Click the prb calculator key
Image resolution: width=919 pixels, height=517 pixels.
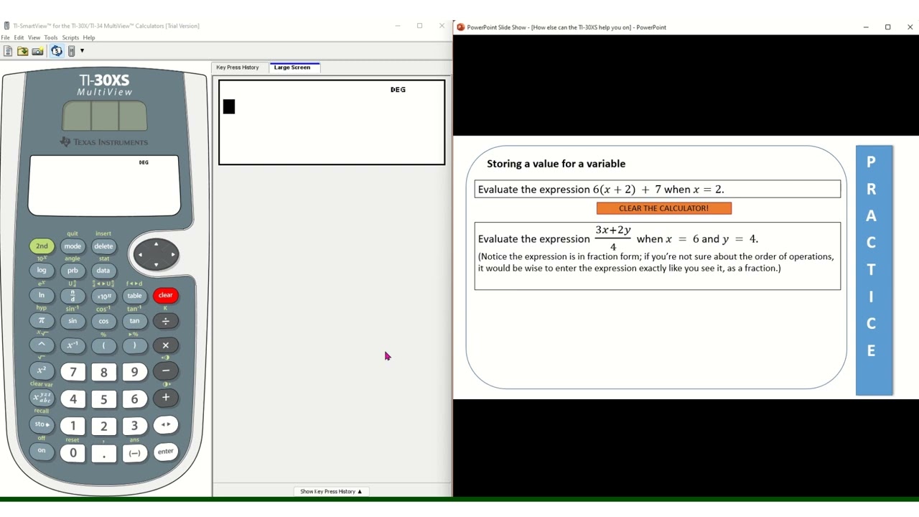[73, 271]
